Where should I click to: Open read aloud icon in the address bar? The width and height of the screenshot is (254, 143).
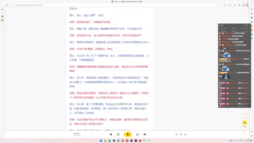[x=217, y=5]
